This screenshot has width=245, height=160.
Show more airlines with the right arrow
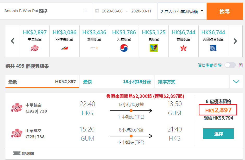tap(235, 41)
